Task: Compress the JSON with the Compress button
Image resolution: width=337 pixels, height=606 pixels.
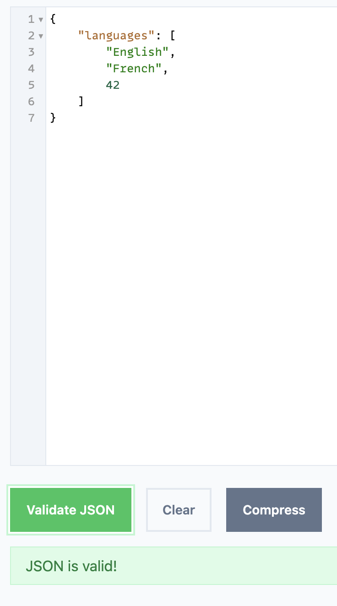Action: point(274,510)
